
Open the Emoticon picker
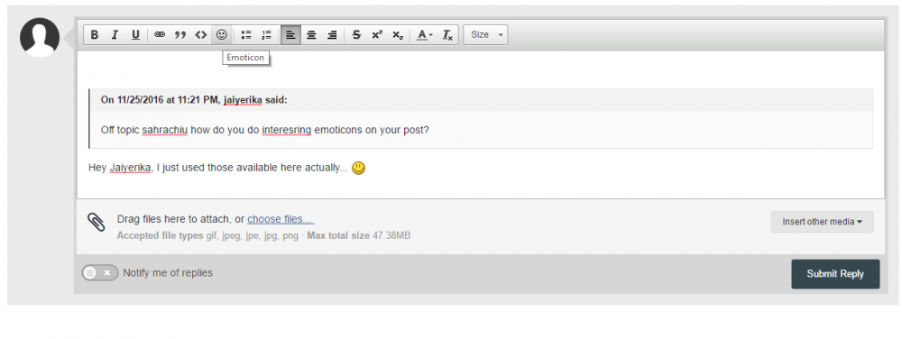[x=222, y=35]
